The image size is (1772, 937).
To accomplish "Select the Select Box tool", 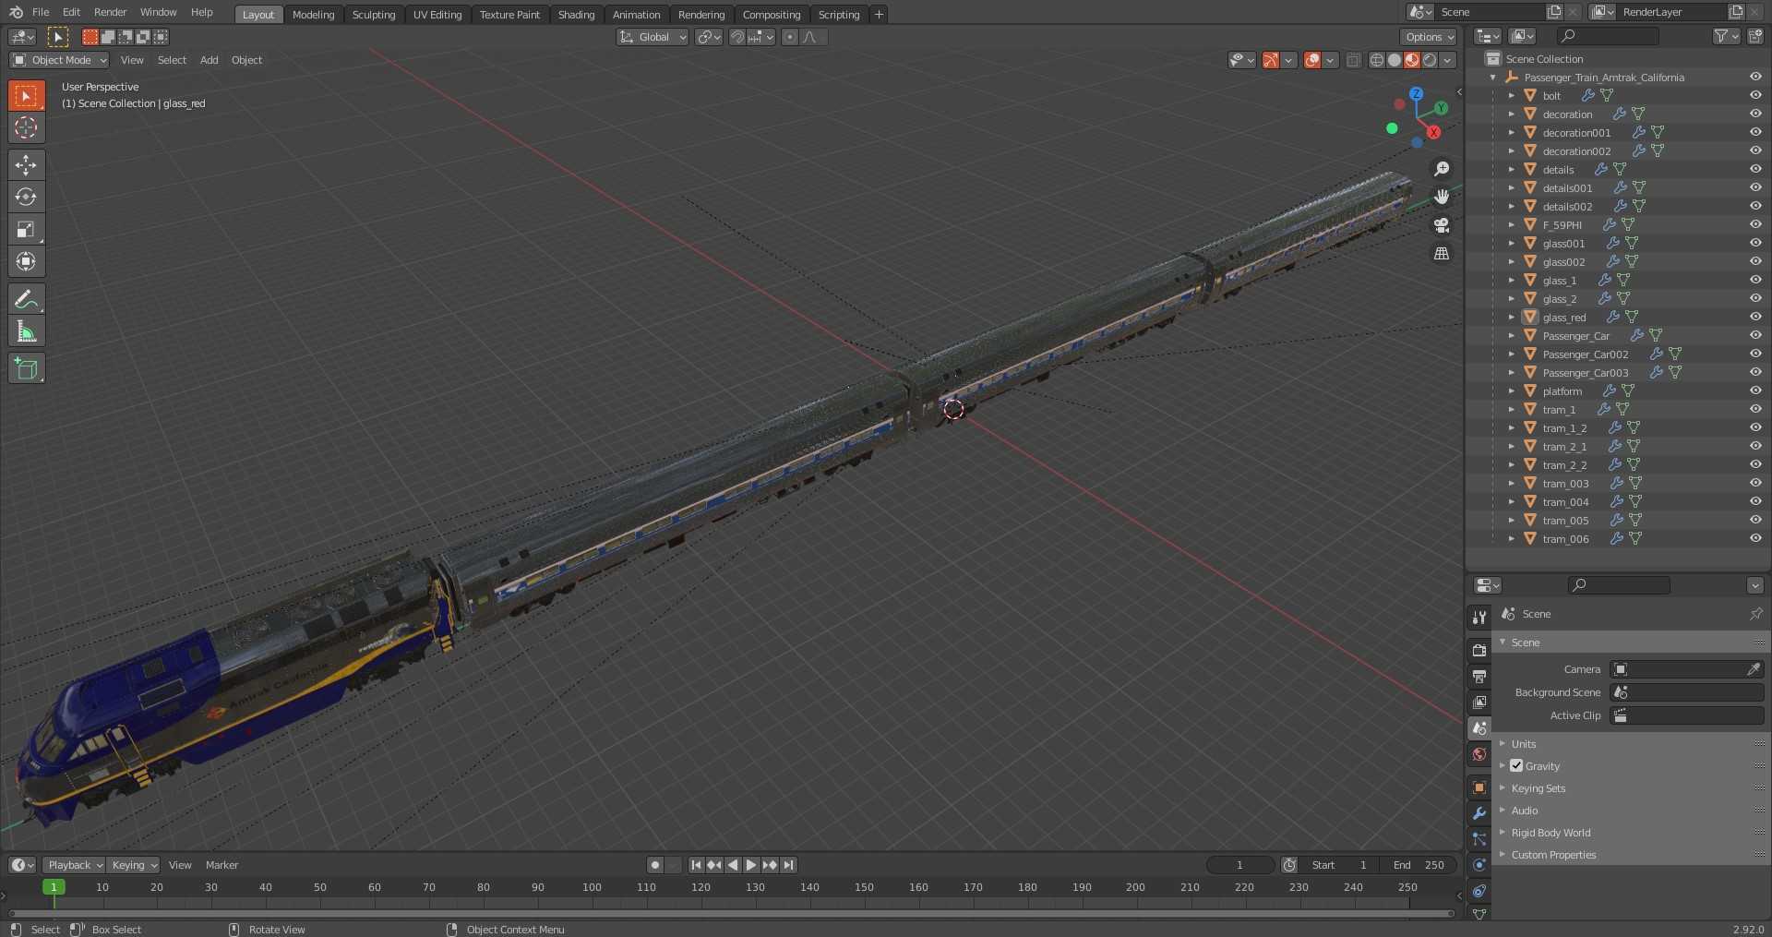I will pyautogui.click(x=26, y=95).
